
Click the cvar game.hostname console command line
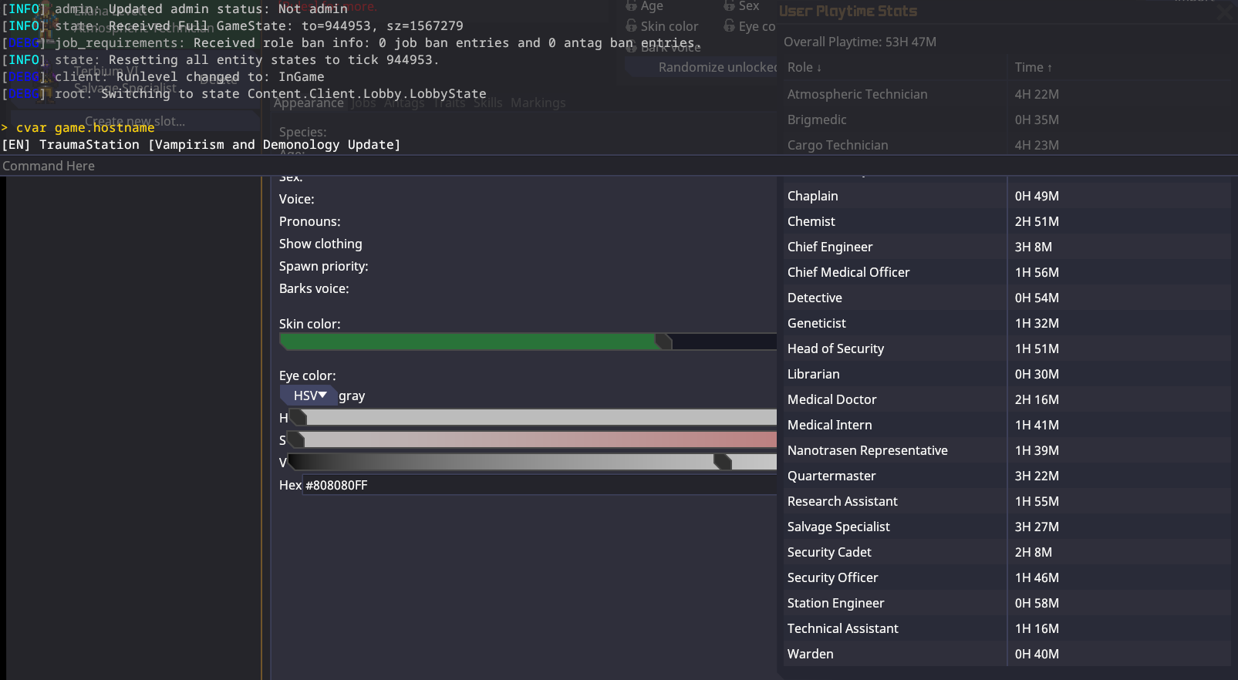(x=78, y=128)
